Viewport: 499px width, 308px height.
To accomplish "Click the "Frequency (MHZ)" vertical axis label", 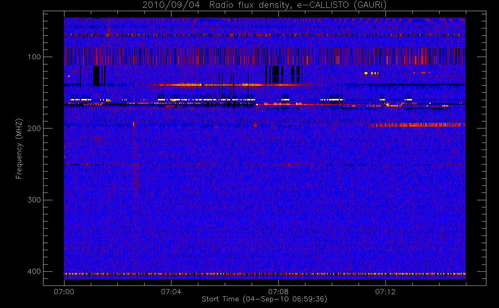I will pyautogui.click(x=19, y=148).
